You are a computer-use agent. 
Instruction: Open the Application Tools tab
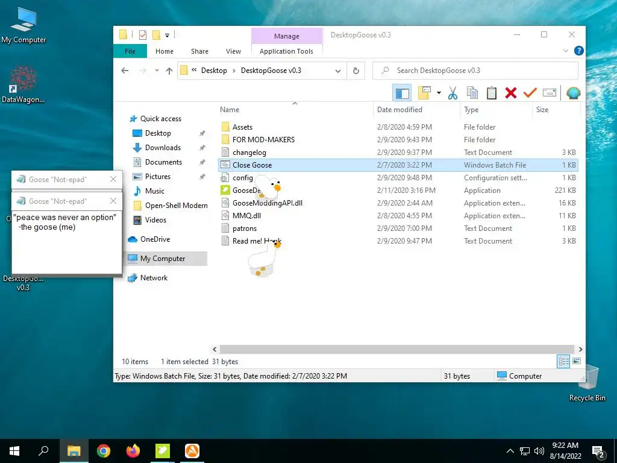286,51
